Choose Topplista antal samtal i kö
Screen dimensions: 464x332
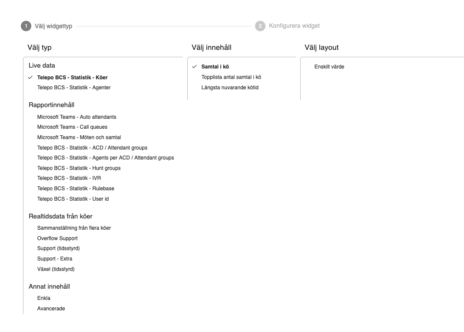231,77
